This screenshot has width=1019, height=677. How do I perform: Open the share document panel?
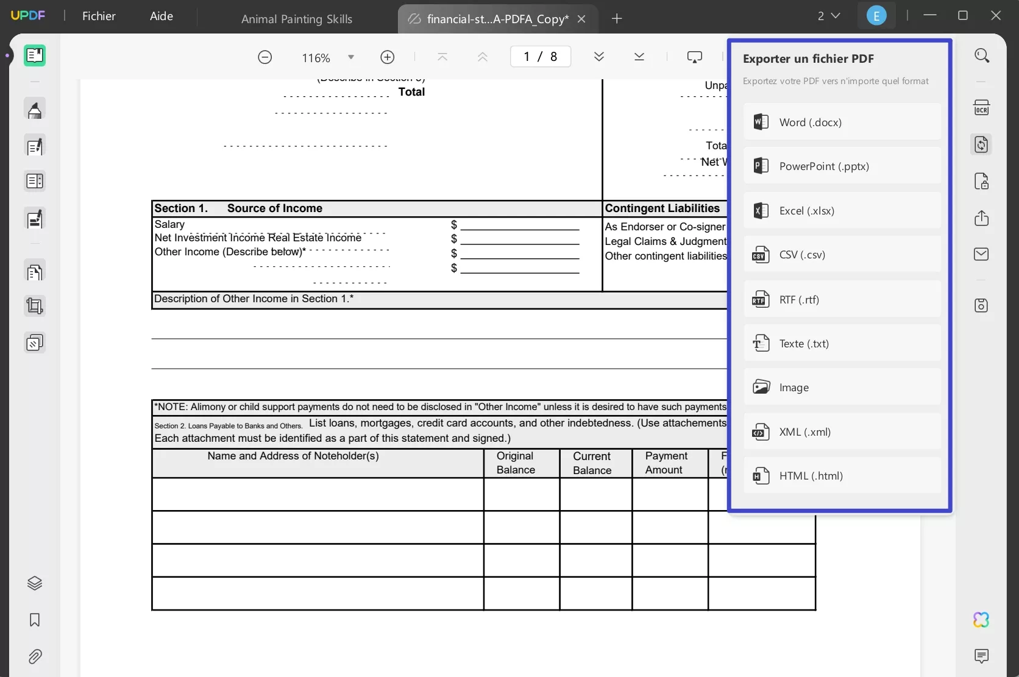tap(982, 218)
